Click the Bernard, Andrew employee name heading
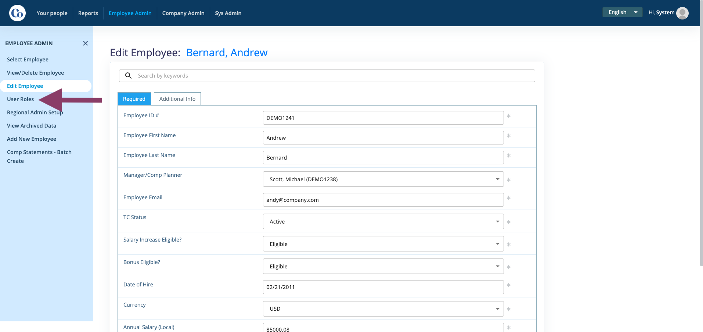 pos(227,53)
